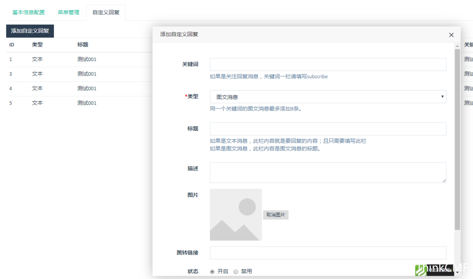
Task: Focus the 标题 input field
Action: point(328,129)
